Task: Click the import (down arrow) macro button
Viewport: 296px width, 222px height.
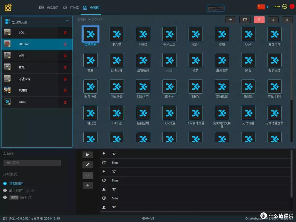Action: click(287, 20)
